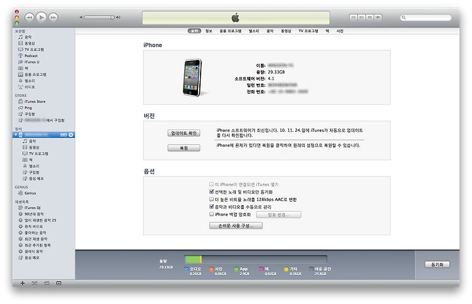Screen dimensions: 472x304
Task: Toggle shuffle at the sidebar bottom
Action: point(35,283)
